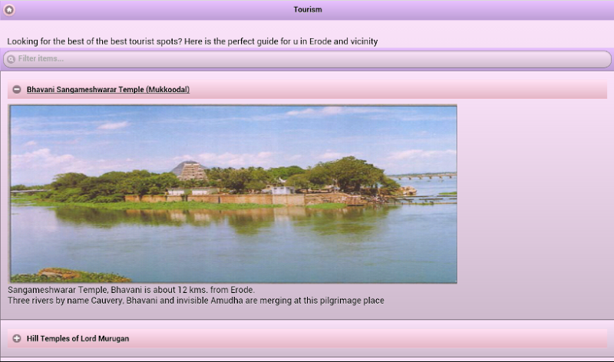The height and width of the screenshot is (362, 614).
Task: Click text 'Three rivers by name Cauvery, Bhavani and invisible Amudha'
Action: pyautogui.click(x=125, y=301)
